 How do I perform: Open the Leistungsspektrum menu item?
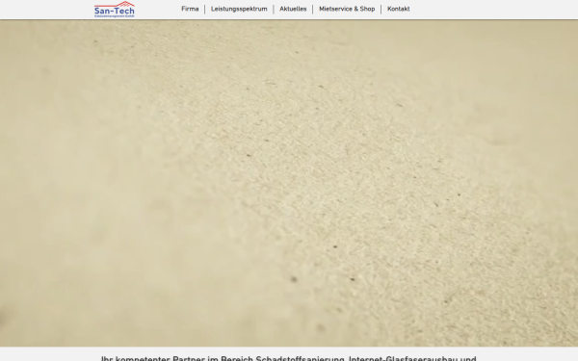[x=239, y=9]
